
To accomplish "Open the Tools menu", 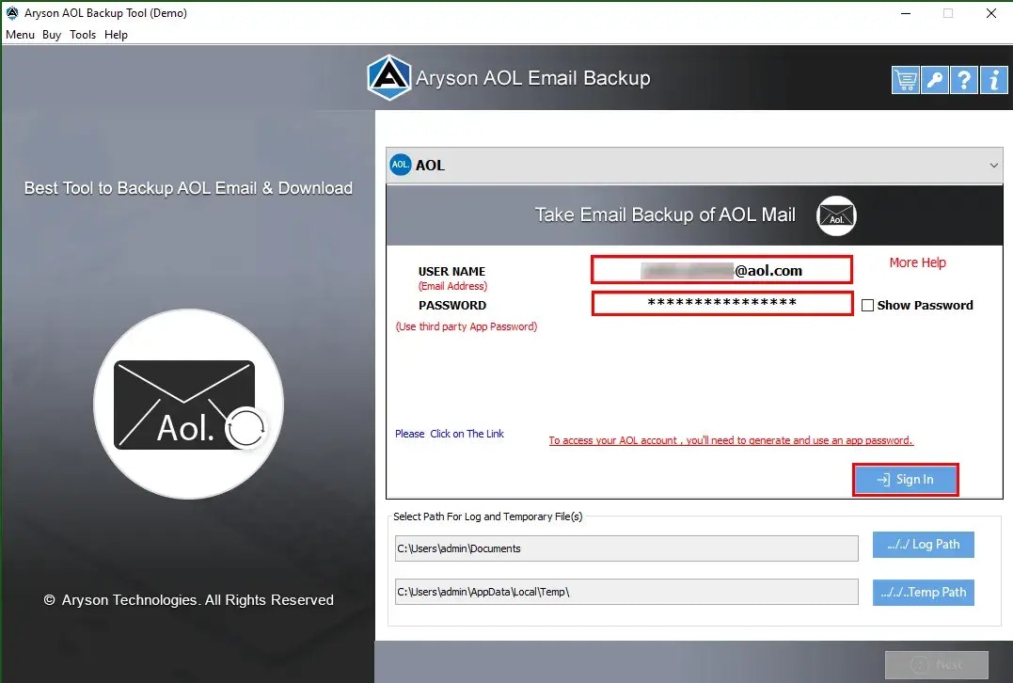I will (x=83, y=35).
